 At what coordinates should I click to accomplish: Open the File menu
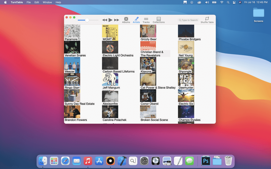28,2
